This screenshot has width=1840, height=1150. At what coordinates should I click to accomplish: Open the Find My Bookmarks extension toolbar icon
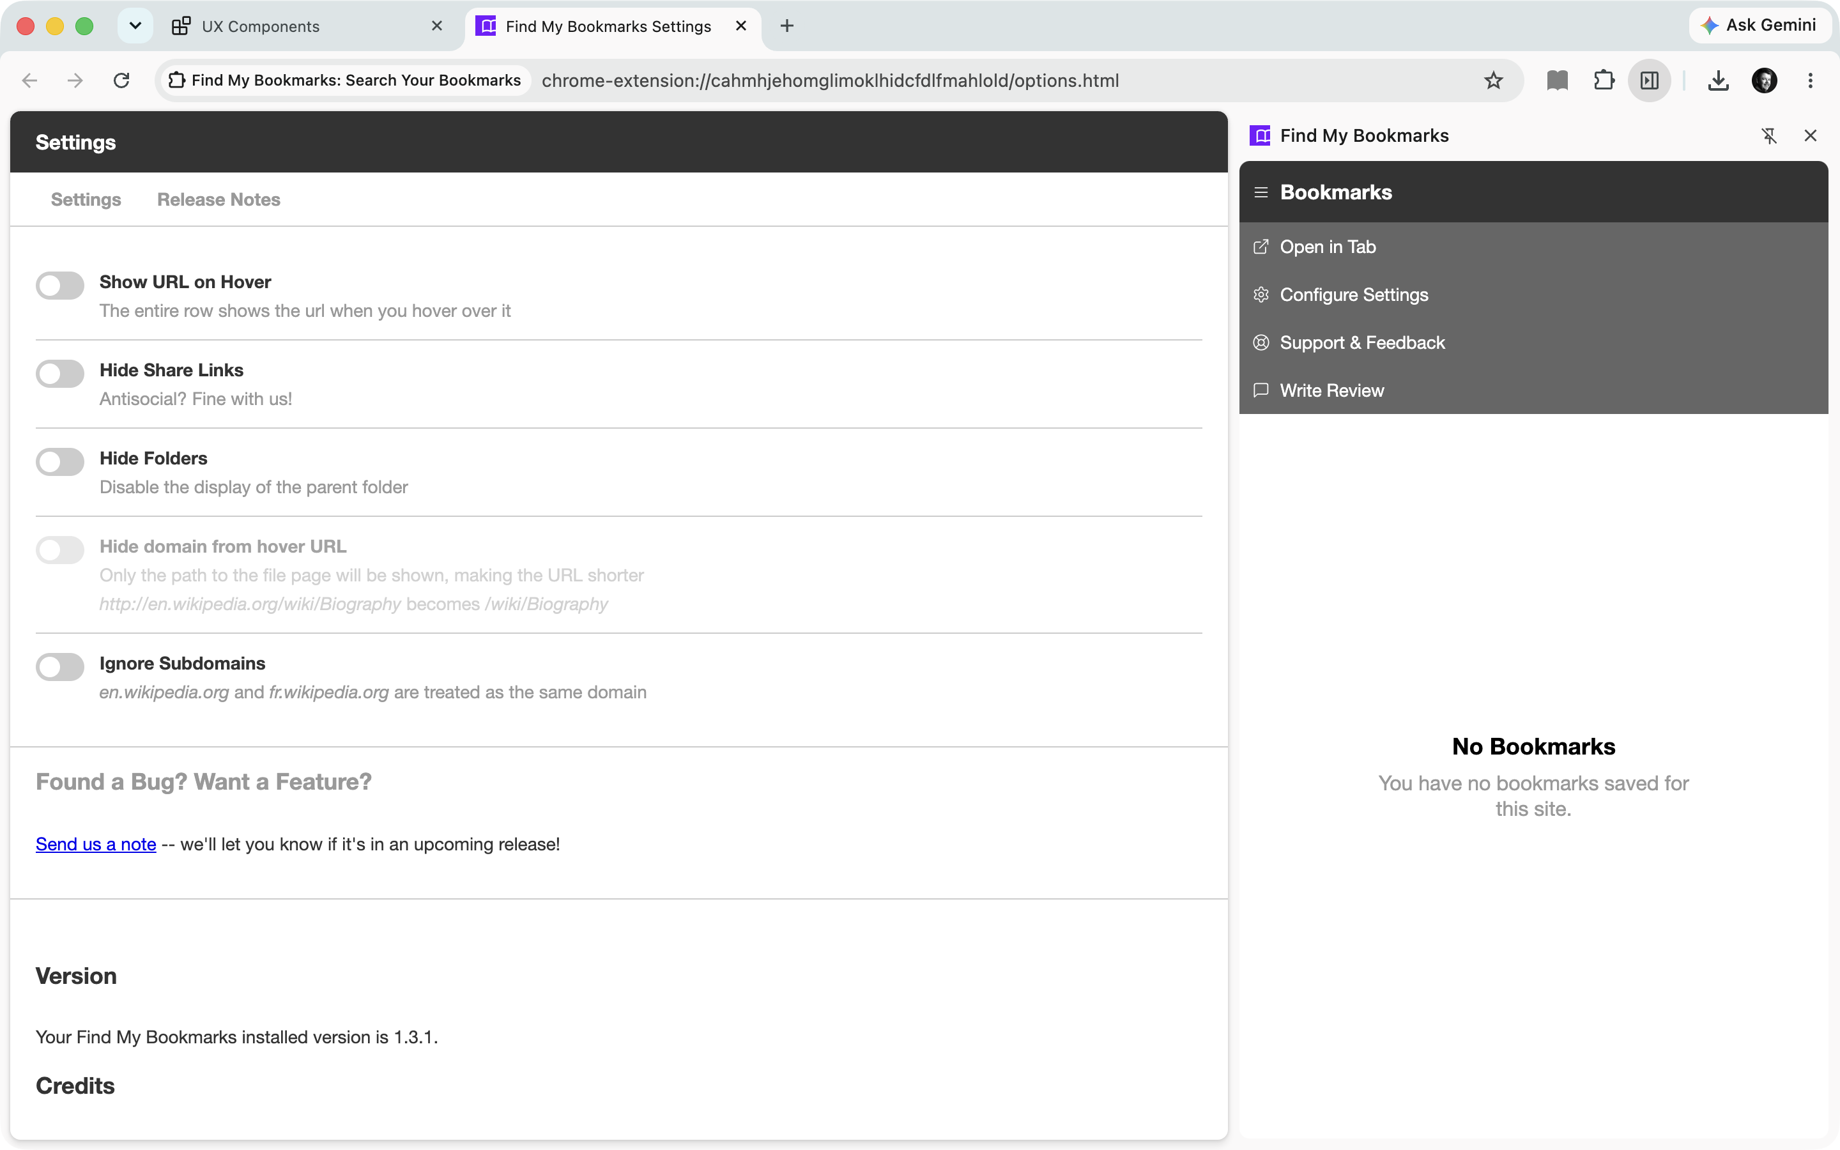point(1558,80)
